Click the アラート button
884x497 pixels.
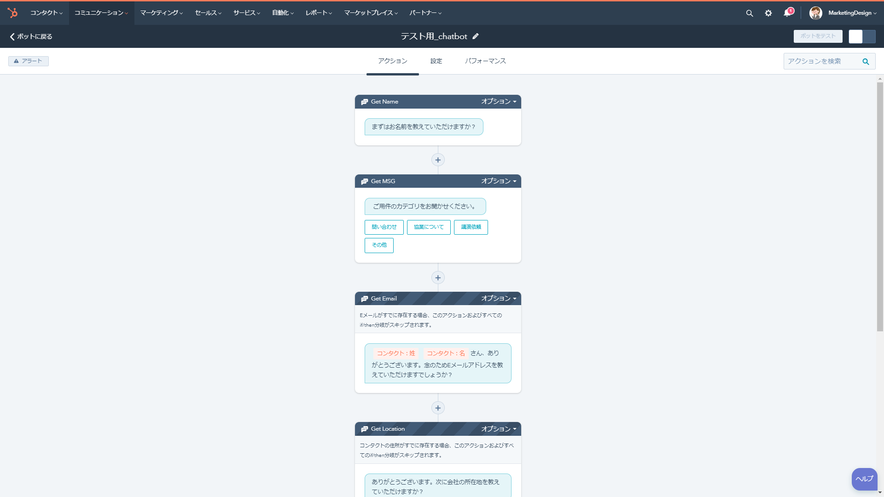(28, 61)
